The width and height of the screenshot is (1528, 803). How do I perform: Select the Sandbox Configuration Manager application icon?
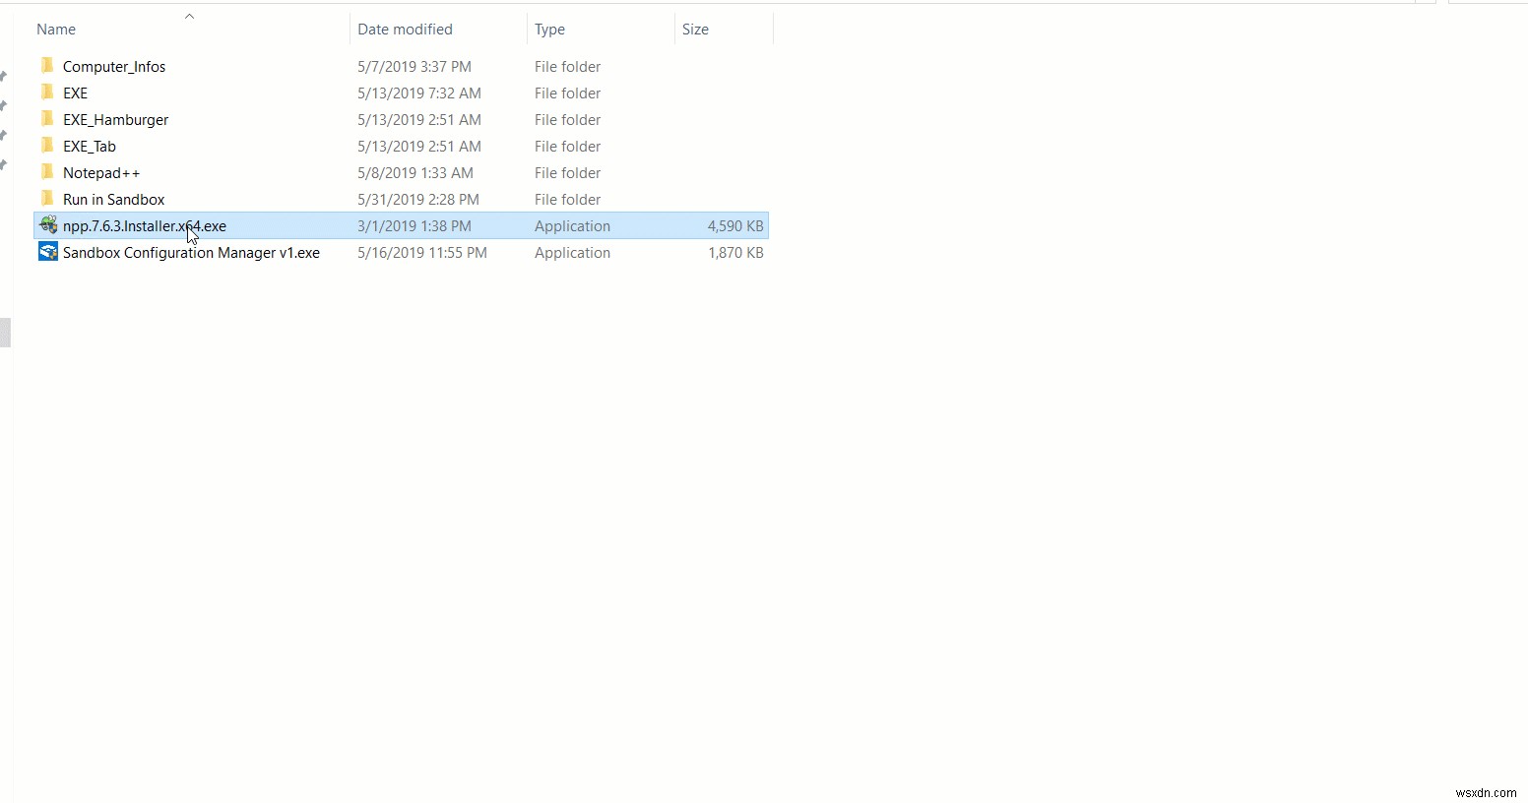point(48,252)
